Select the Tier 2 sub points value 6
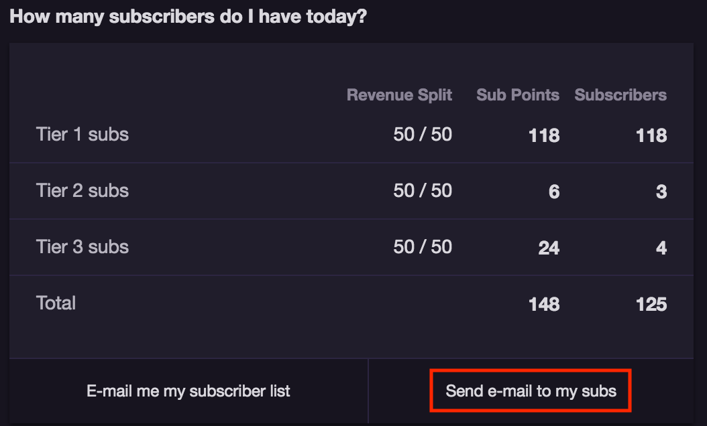 pyautogui.click(x=554, y=191)
